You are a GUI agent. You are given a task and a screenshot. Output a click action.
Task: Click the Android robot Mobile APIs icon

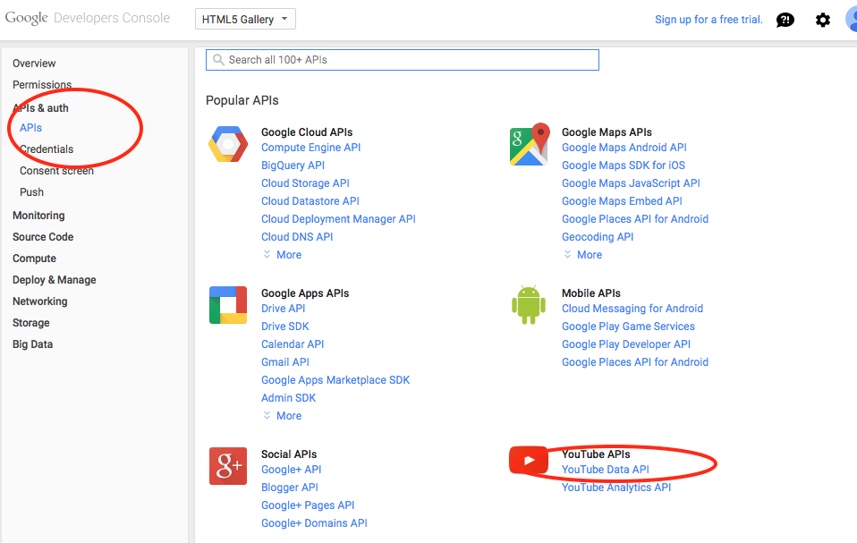tap(529, 305)
